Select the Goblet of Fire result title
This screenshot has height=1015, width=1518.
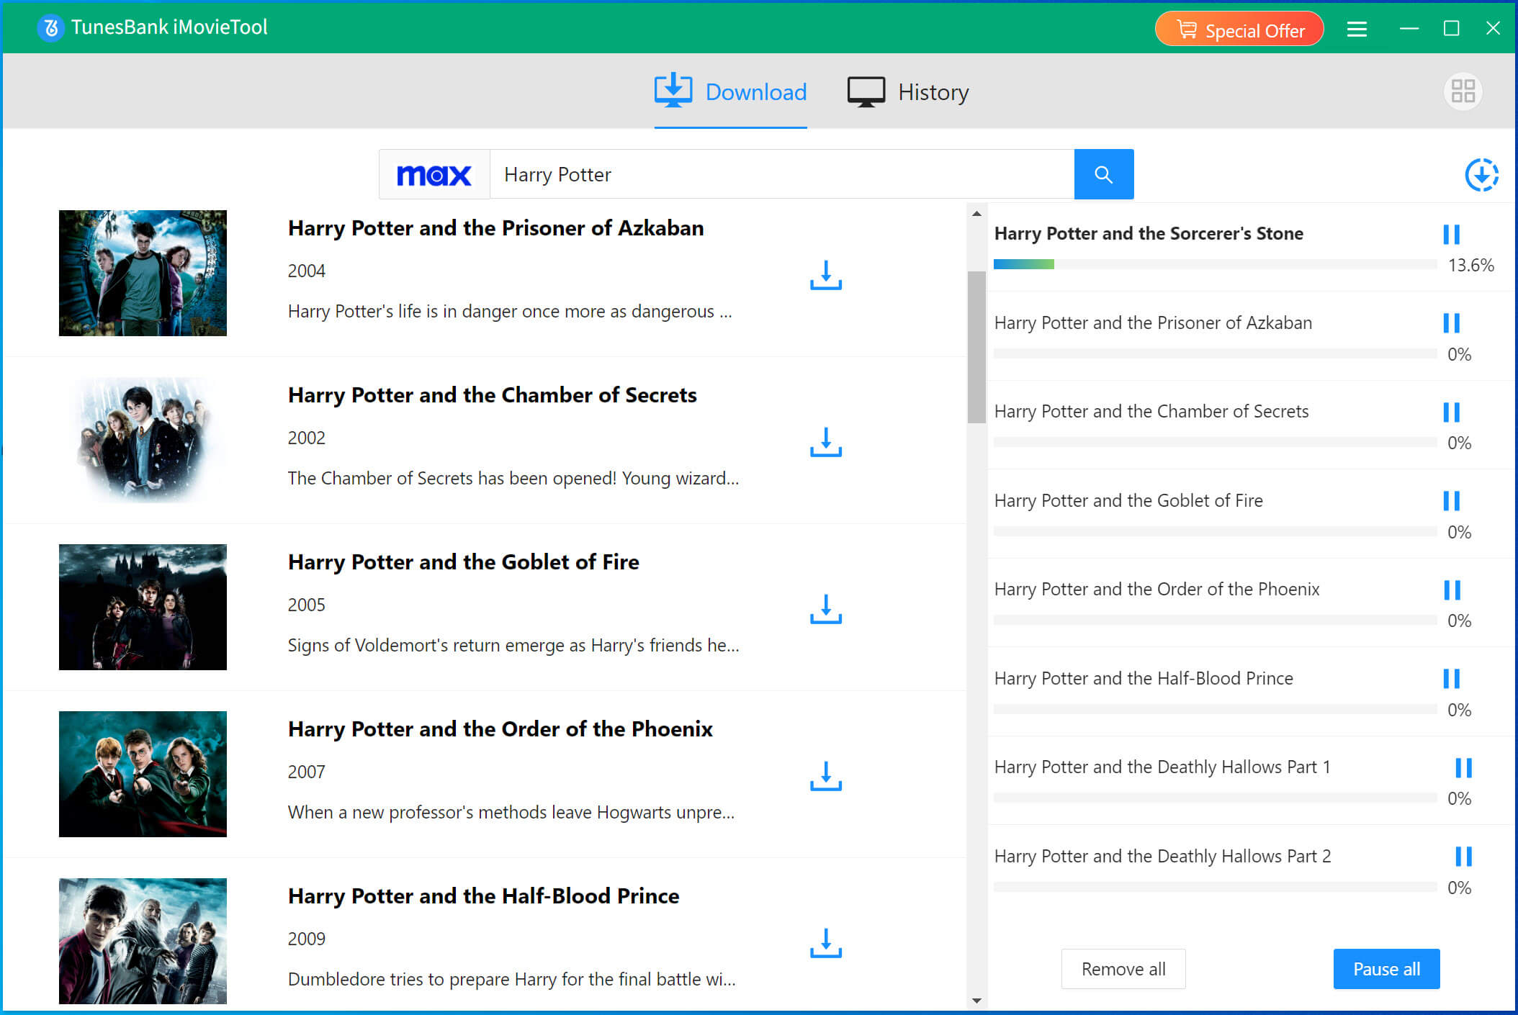pos(463,562)
